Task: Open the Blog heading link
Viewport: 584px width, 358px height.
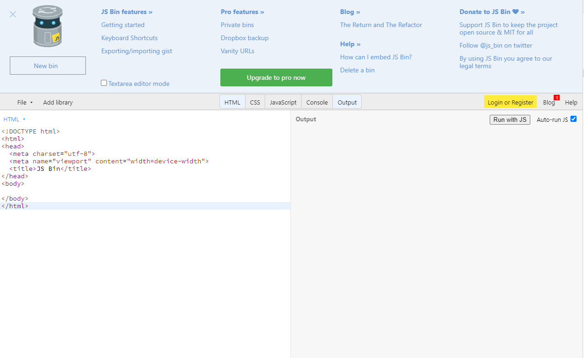Action: pyautogui.click(x=350, y=12)
